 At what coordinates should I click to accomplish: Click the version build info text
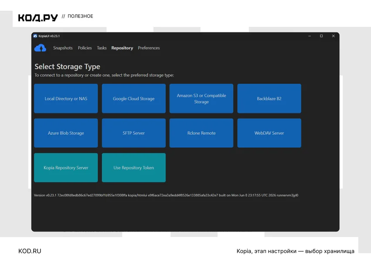(x=166, y=195)
